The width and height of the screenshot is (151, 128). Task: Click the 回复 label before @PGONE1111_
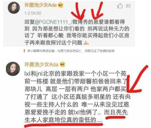29,22
